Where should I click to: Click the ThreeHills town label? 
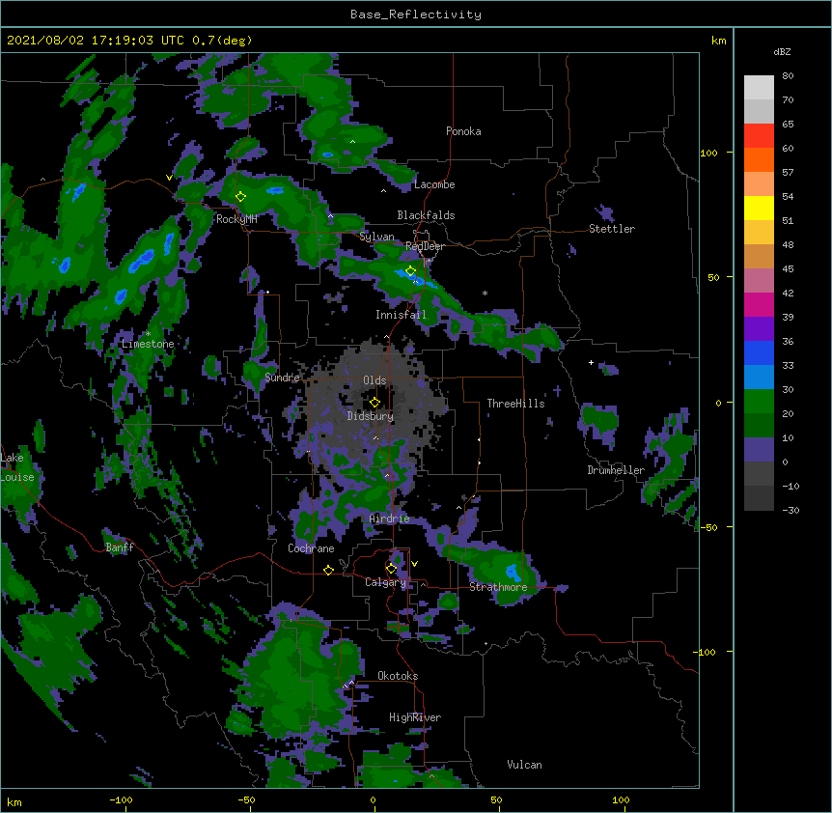point(515,404)
